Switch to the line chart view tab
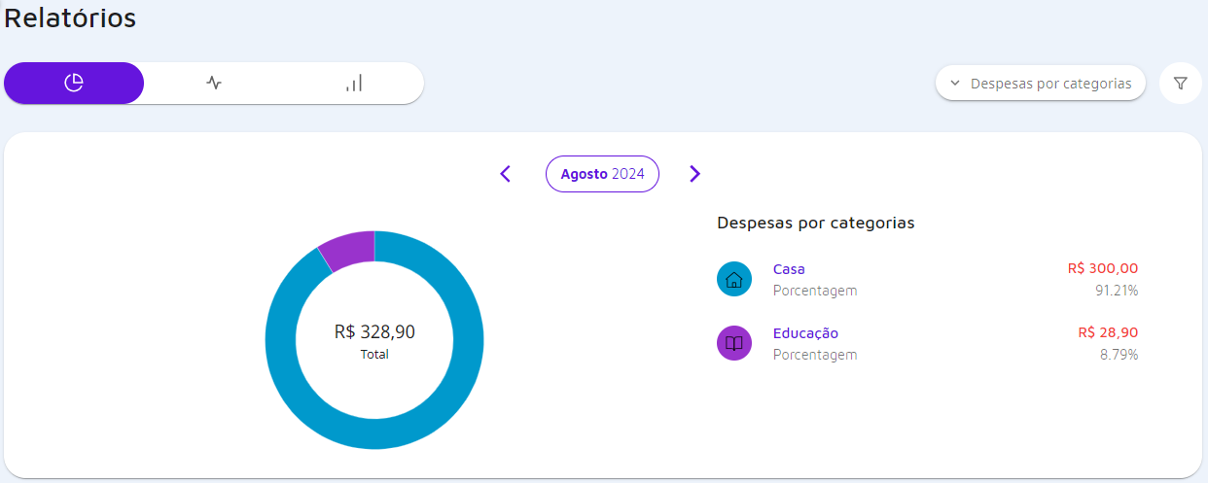This screenshot has width=1208, height=483. [214, 84]
